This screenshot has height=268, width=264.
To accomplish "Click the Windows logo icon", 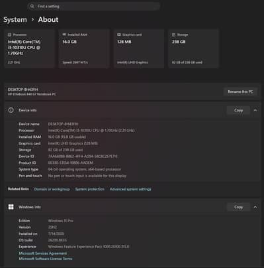I will point(11,207).
